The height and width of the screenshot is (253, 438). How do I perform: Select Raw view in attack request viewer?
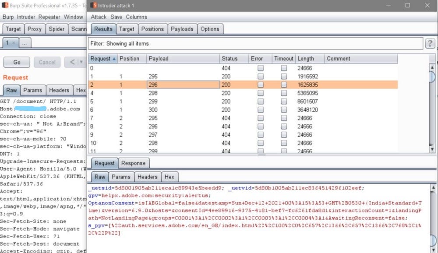tap(100, 177)
